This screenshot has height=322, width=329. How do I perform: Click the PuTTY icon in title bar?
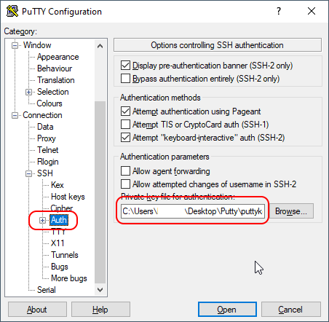pyautogui.click(x=12, y=11)
